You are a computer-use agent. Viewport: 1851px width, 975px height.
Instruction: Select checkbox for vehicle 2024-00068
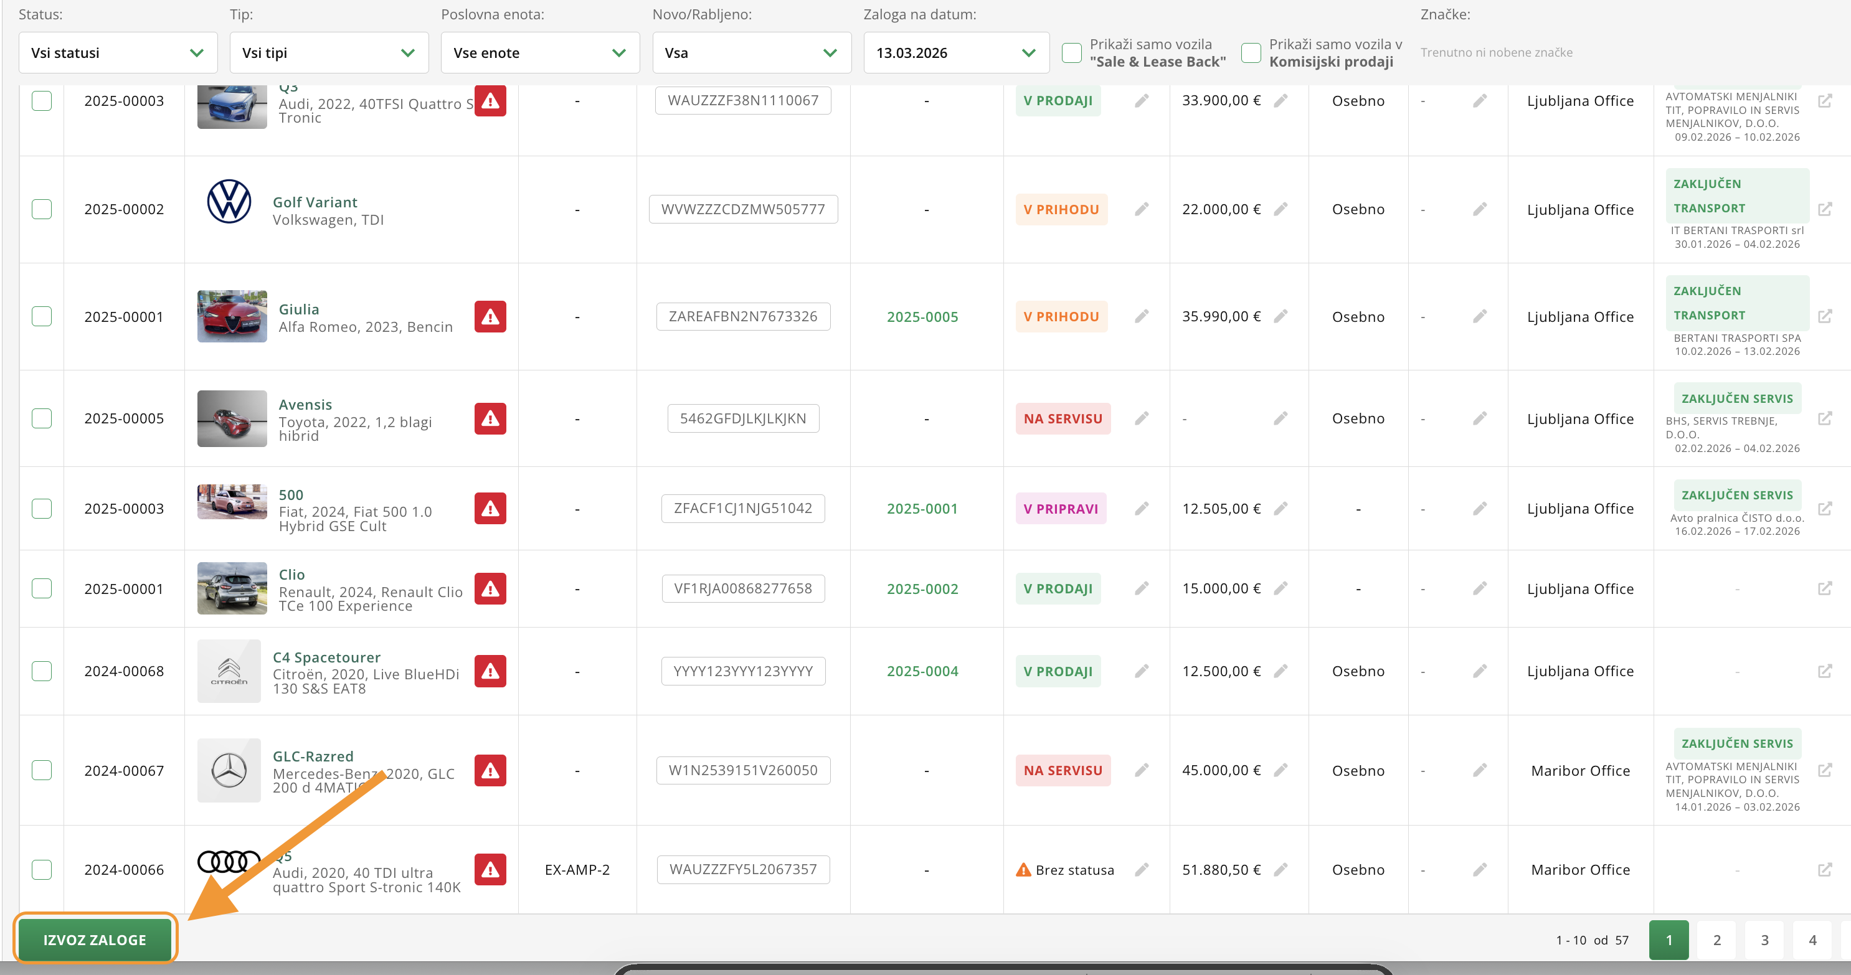click(42, 671)
